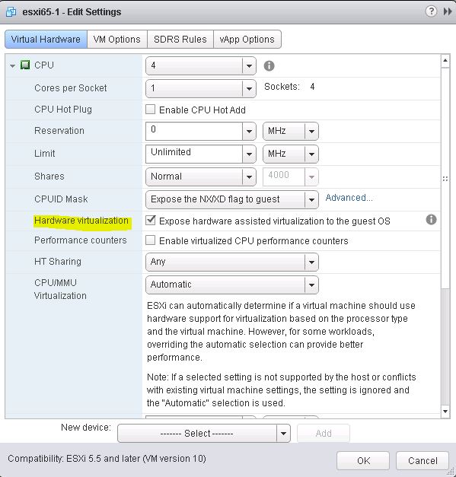Click the double-arrow icon in title bar
Viewport: 456px width, 477px height.
point(448,11)
